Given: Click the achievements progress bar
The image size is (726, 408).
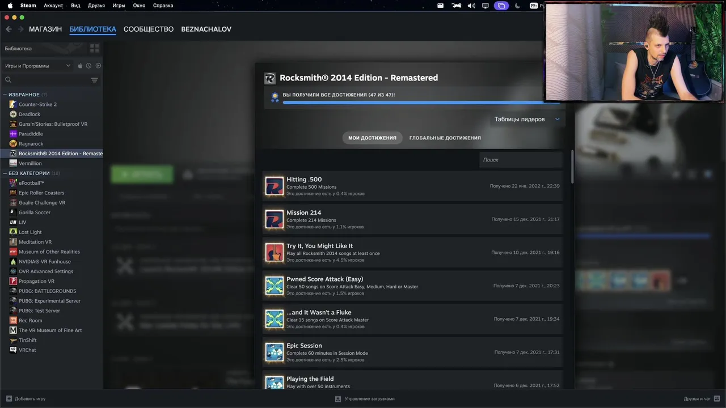Looking at the screenshot, I should click(421, 103).
